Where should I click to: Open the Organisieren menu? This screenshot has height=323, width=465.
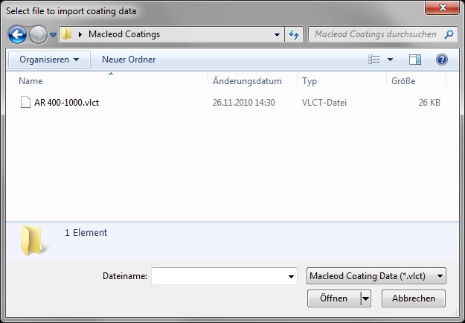point(49,60)
